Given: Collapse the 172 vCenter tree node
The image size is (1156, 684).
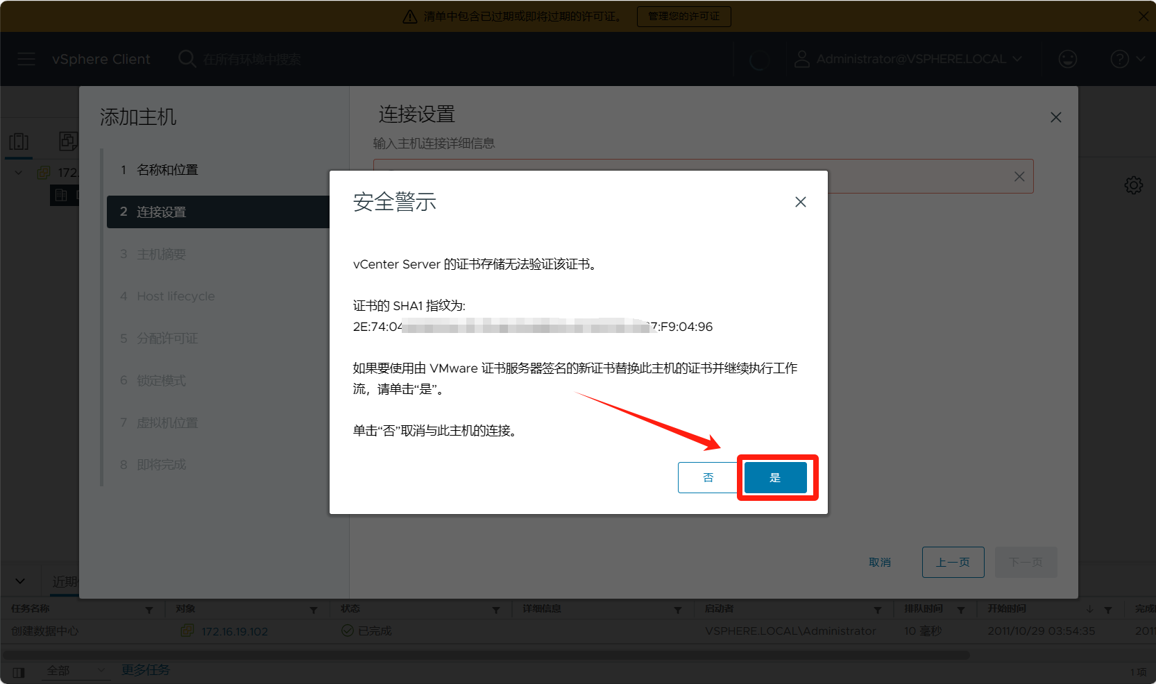Looking at the screenshot, I should [x=19, y=173].
